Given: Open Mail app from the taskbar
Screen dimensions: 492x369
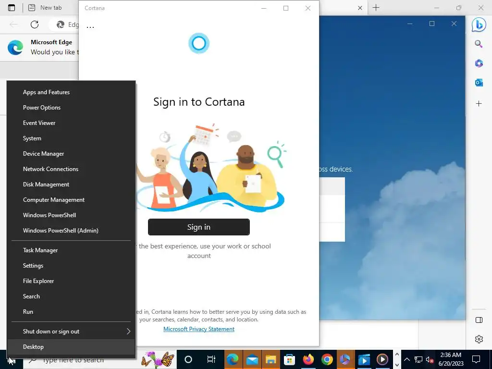Looking at the screenshot, I should [x=252, y=359].
